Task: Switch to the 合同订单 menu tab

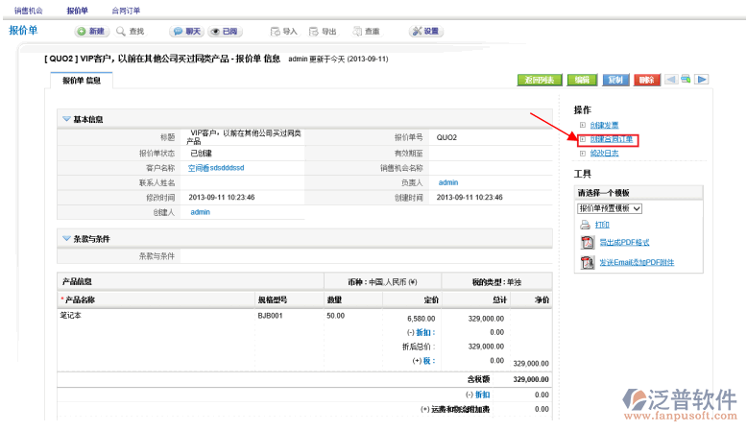Action: [x=125, y=10]
